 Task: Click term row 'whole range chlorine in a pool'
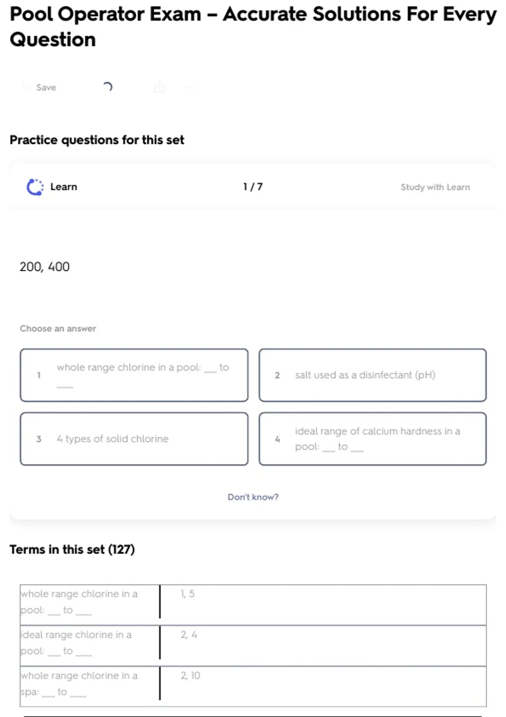click(x=79, y=602)
